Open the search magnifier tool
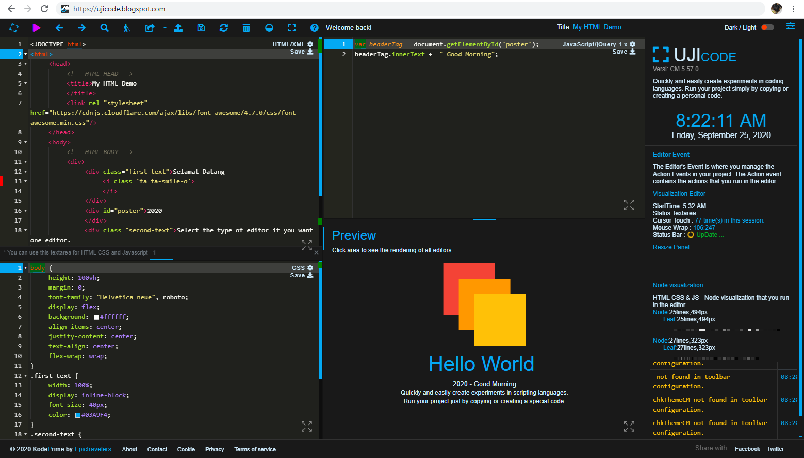Viewport: 804px width, 458px height. coord(105,28)
